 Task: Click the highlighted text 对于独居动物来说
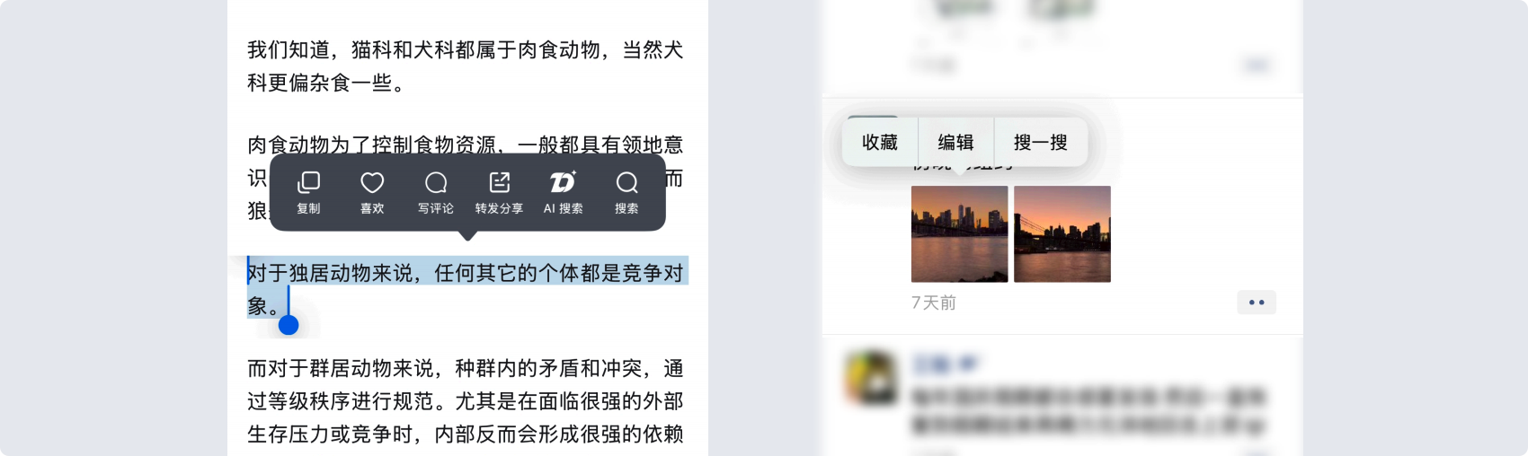[331, 273]
